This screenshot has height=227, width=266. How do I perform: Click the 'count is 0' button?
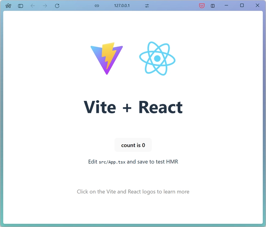pos(133,145)
